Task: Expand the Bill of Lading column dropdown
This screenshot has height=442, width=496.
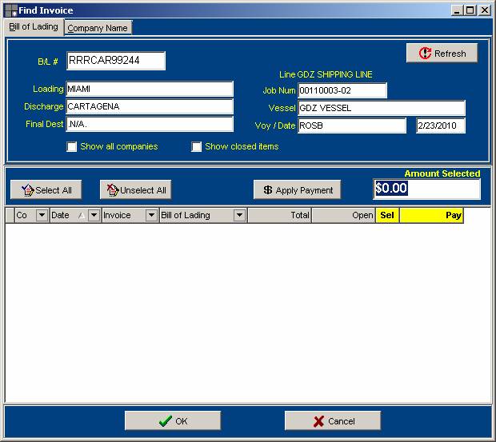Action: [239, 215]
